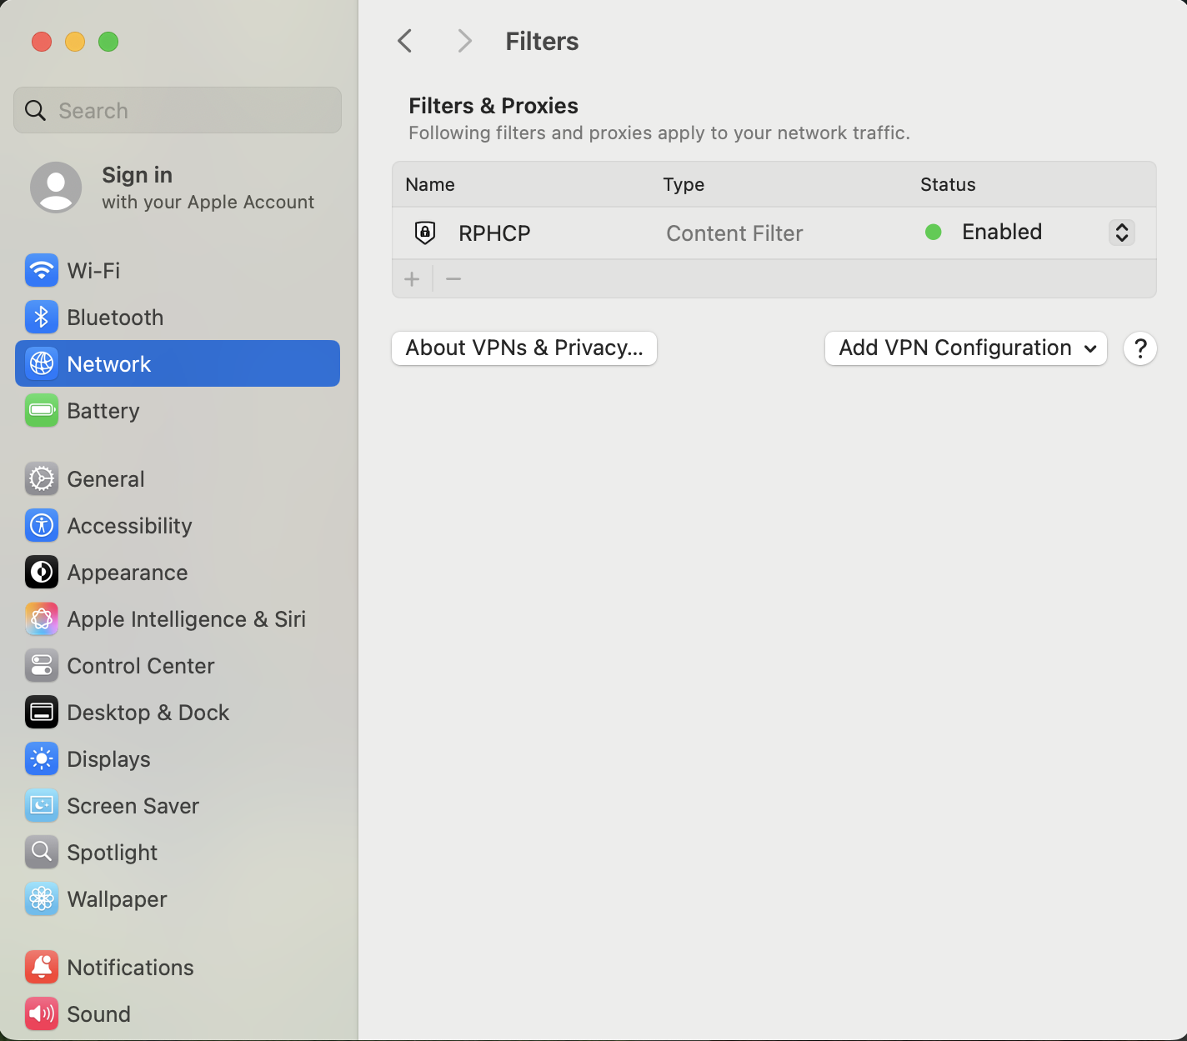This screenshot has width=1187, height=1041.
Task: Open the Appearance settings pane
Action: (x=127, y=573)
